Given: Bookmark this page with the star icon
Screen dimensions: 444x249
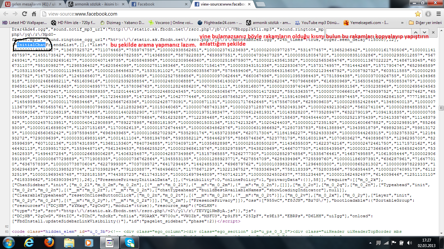Looking at the screenshot, I should 418,14.
